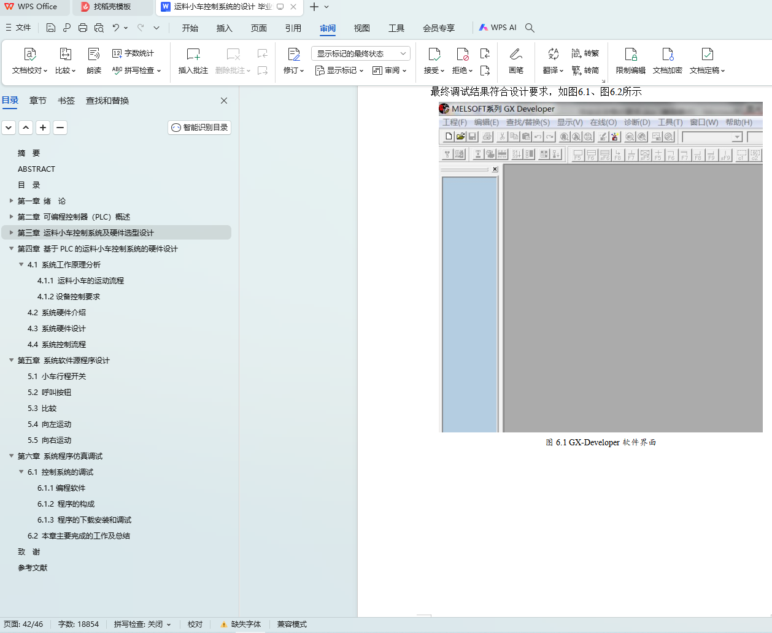
Task: Convert text with 转简 button
Action: pos(585,71)
